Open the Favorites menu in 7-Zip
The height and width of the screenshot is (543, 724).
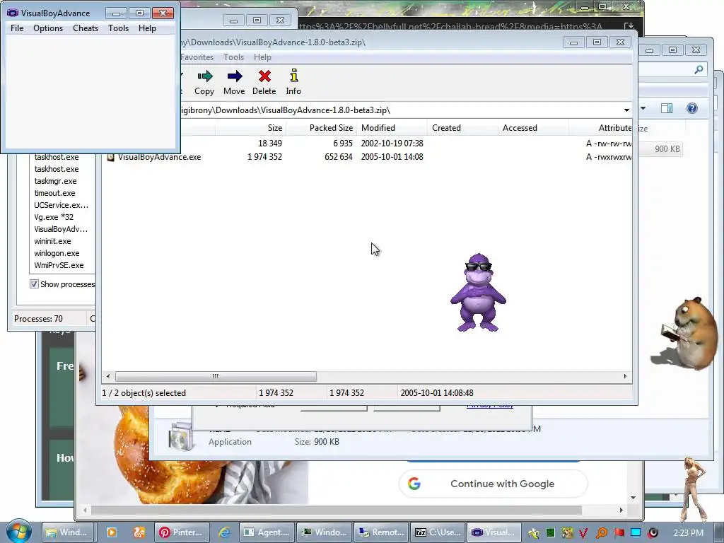197,57
